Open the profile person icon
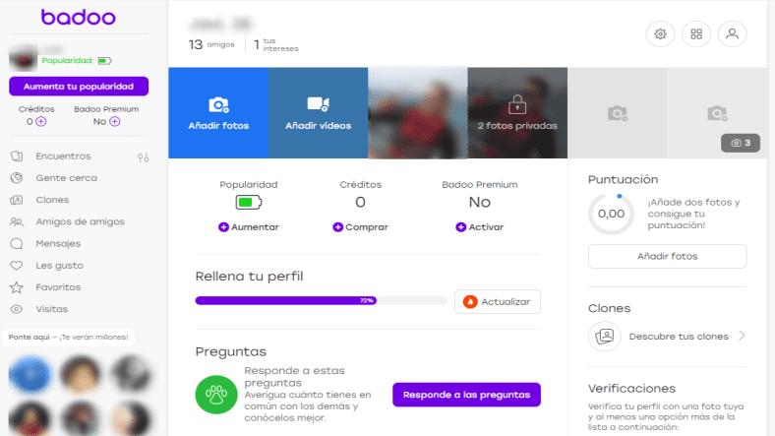775x436 pixels. (732, 34)
